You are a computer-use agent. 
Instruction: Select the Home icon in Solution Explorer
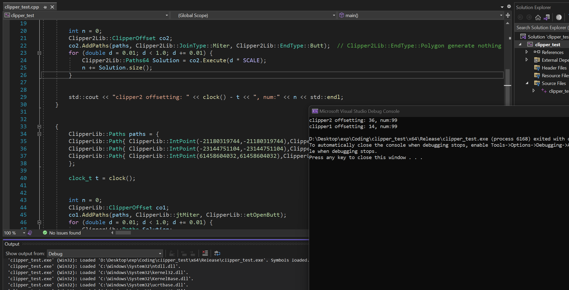pos(538,17)
